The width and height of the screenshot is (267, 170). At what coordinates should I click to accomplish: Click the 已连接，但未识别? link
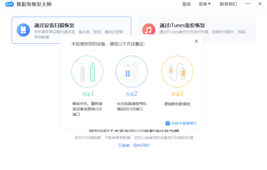[134, 145]
